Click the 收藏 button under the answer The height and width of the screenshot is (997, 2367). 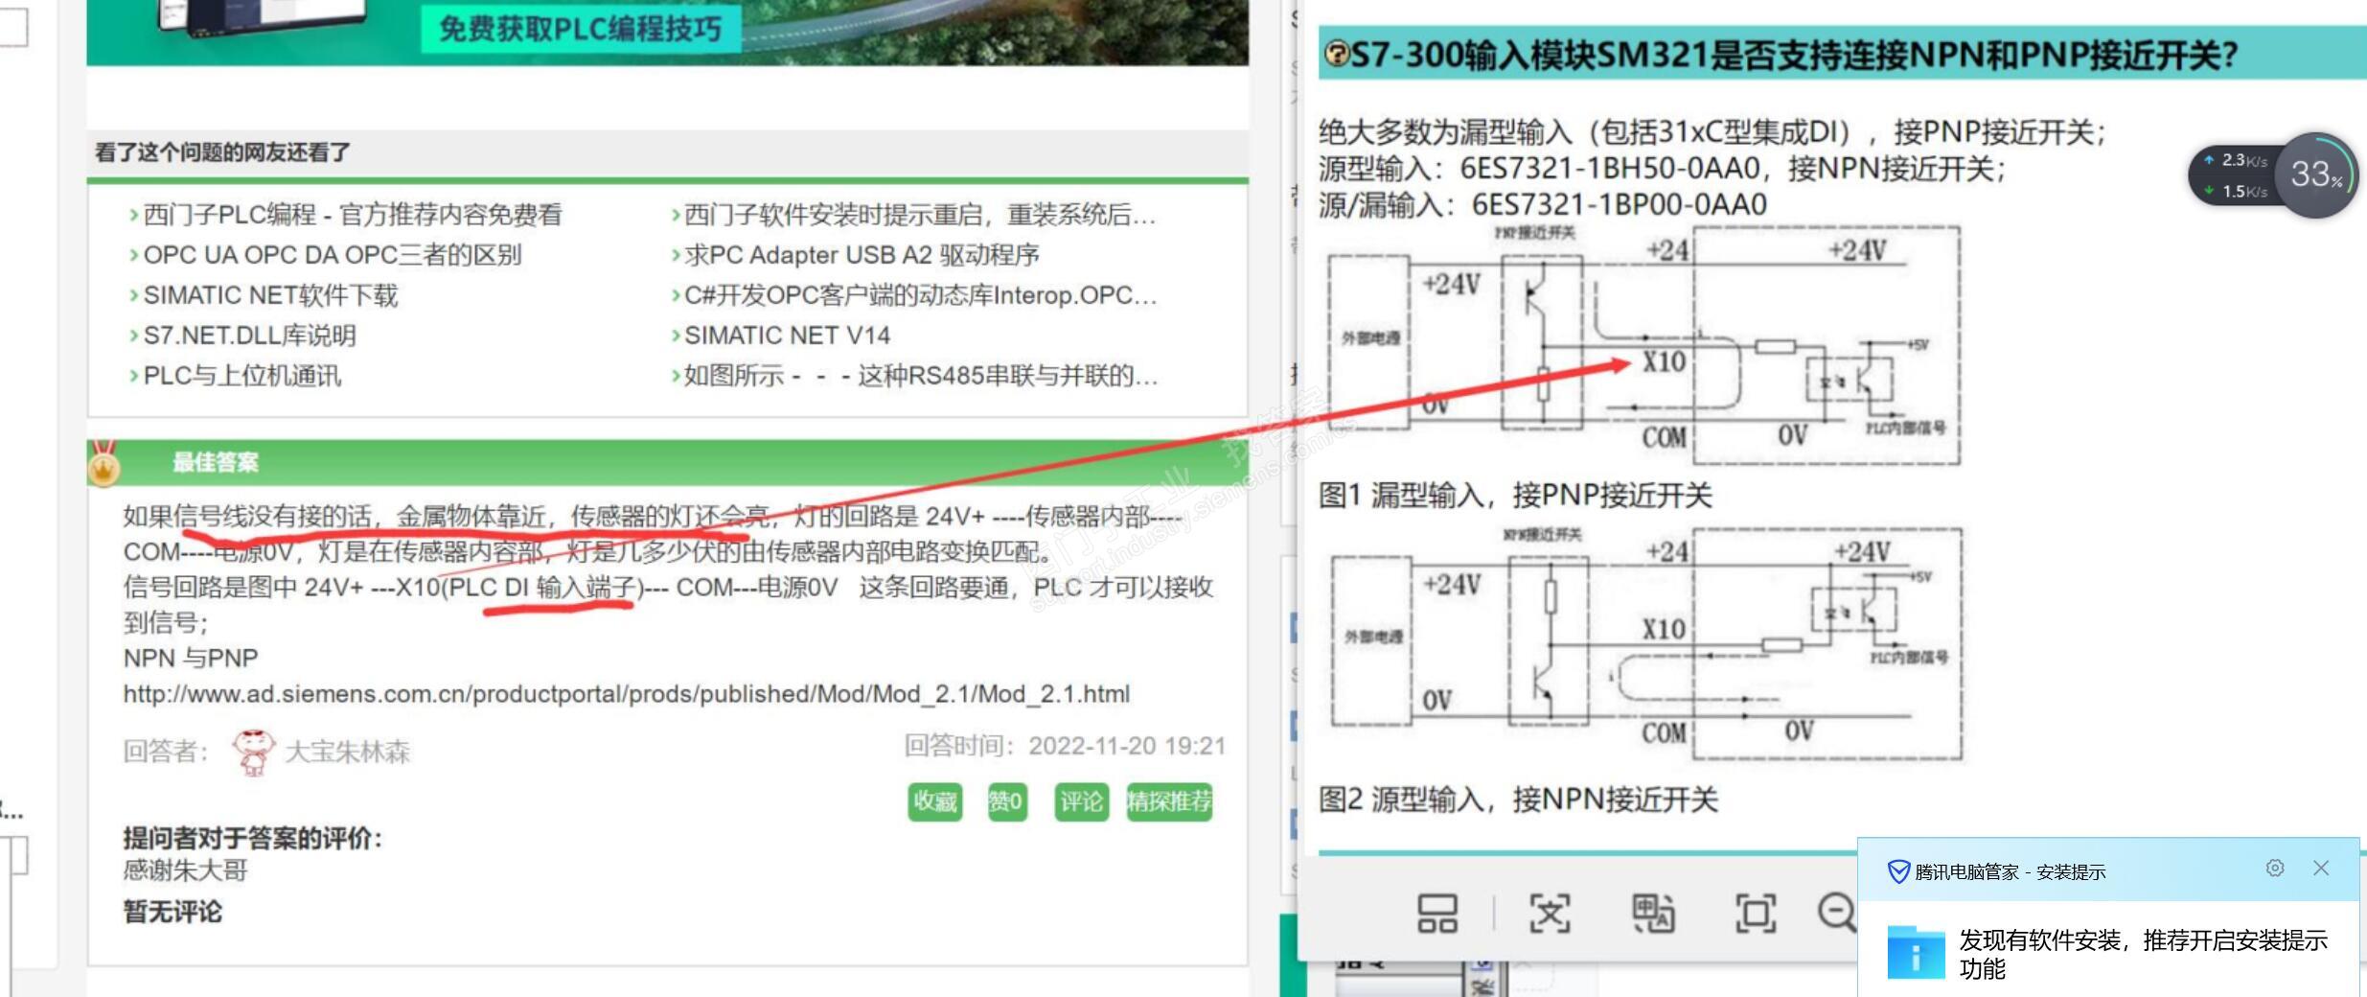(x=935, y=801)
